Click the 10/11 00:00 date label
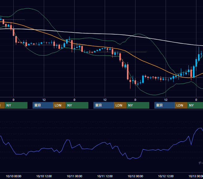 point(74,176)
